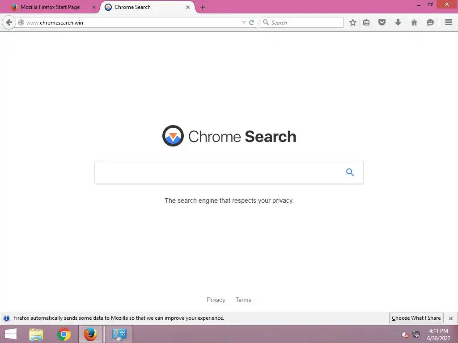Image resolution: width=458 pixels, height=343 pixels.
Task: Close the Chrome Search tab
Action: [x=188, y=7]
